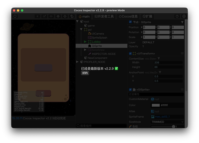
Task: Click the root cube icon
Action: (x=82, y=21)
